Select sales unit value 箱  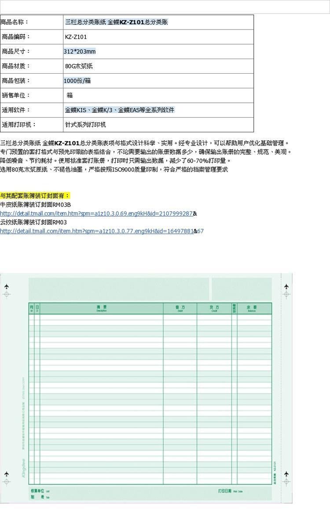70,95
